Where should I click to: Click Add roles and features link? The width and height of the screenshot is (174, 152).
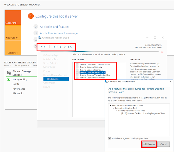[x=54, y=27]
